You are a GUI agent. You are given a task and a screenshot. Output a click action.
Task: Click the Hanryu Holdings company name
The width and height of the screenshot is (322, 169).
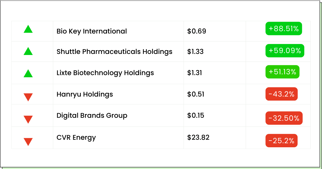coord(85,94)
